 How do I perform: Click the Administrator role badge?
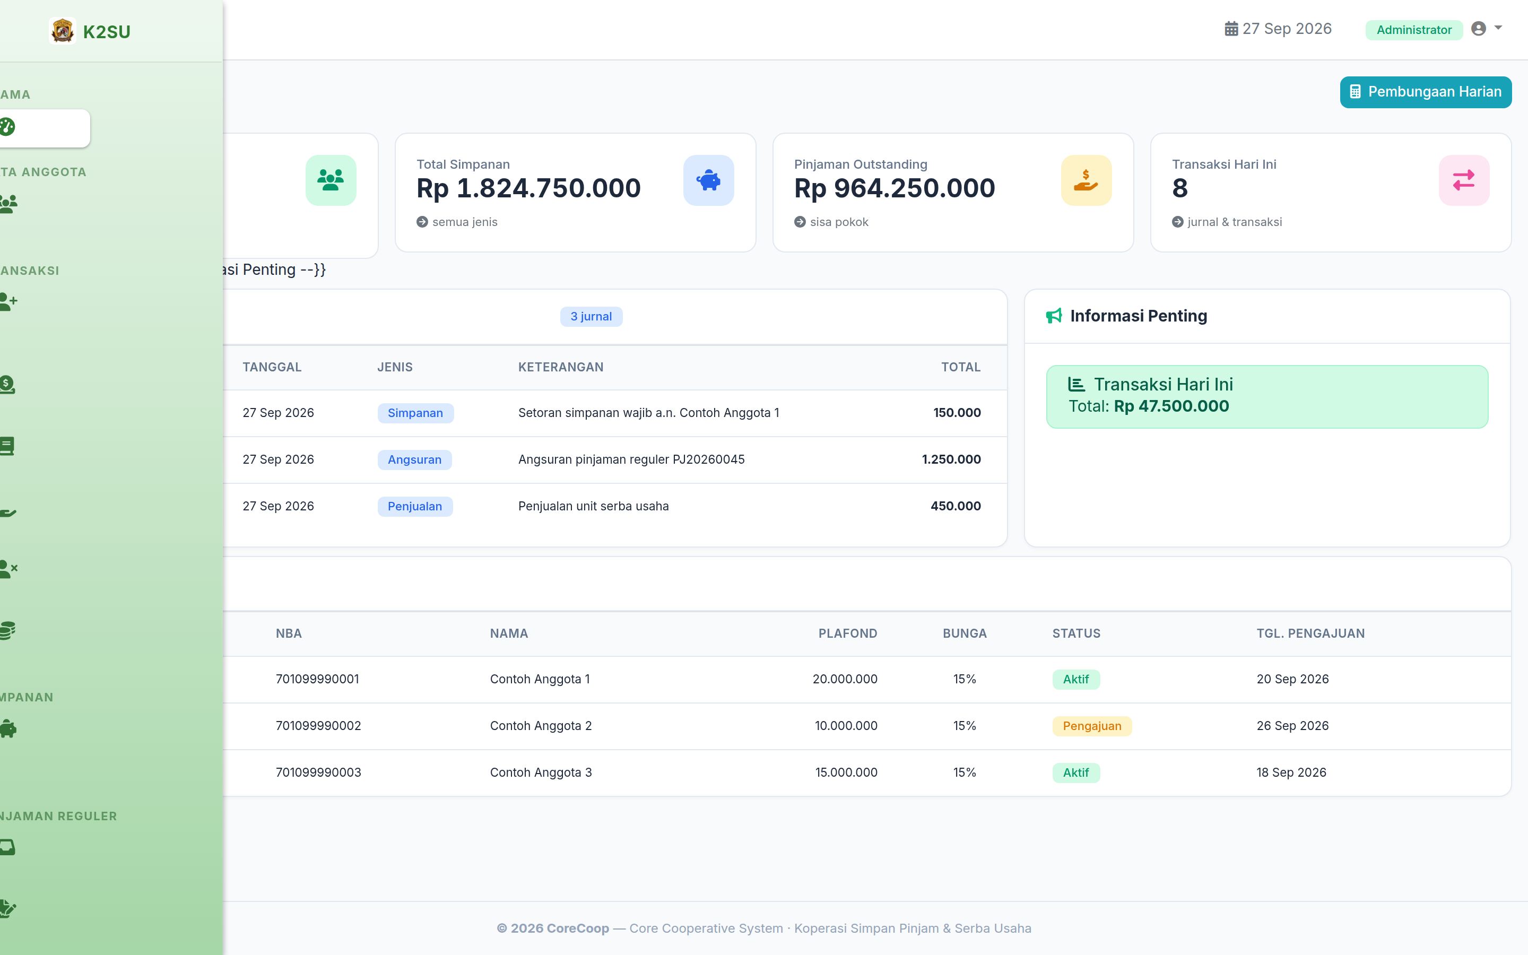[1414, 30]
